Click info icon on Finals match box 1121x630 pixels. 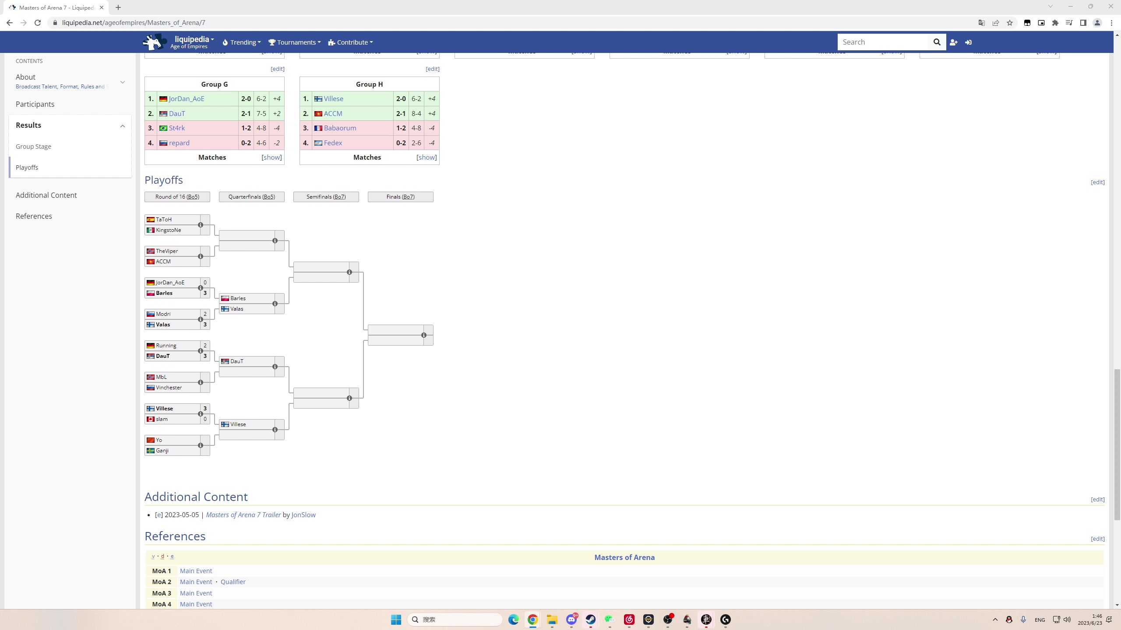pos(424,335)
